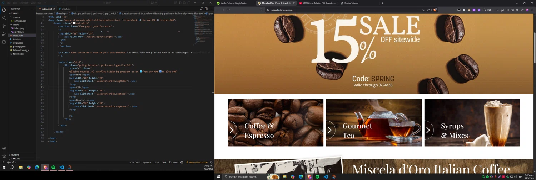This screenshot has width=536, height=180.
Task: Click the translate page icon
Action: click(x=423, y=10)
